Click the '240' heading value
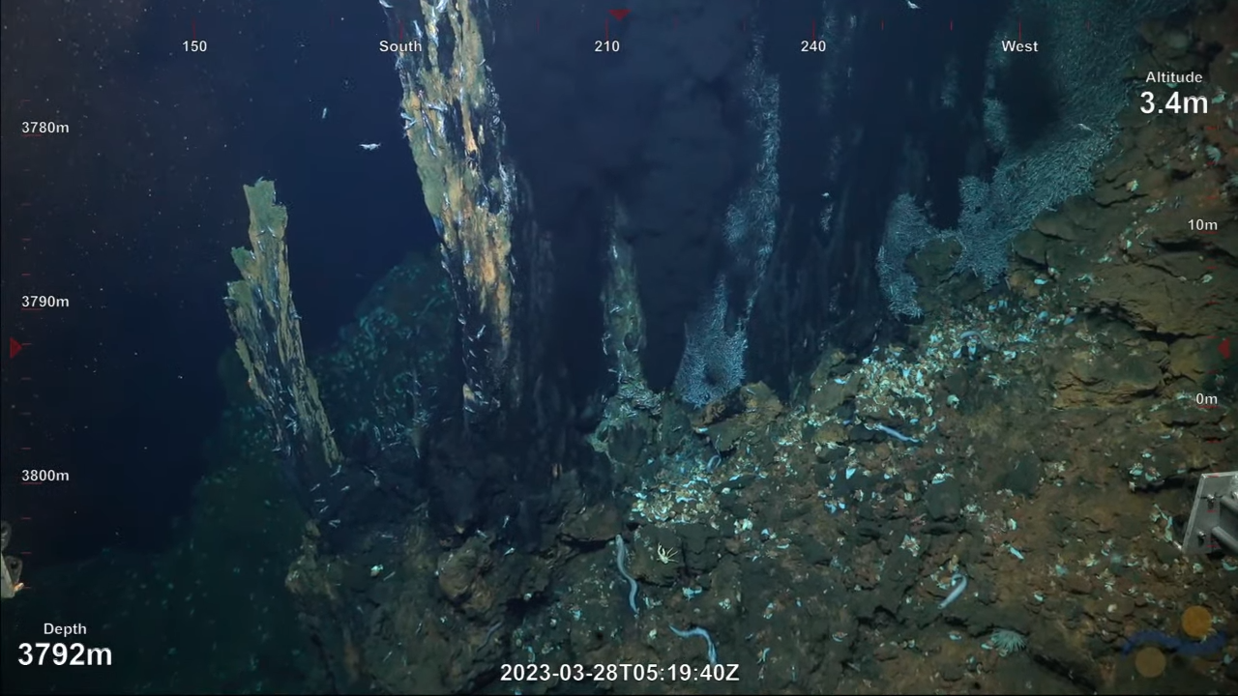This screenshot has height=696, width=1238. 813,46
